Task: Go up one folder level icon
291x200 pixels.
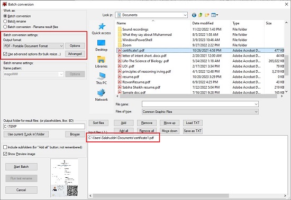Action: (201, 15)
